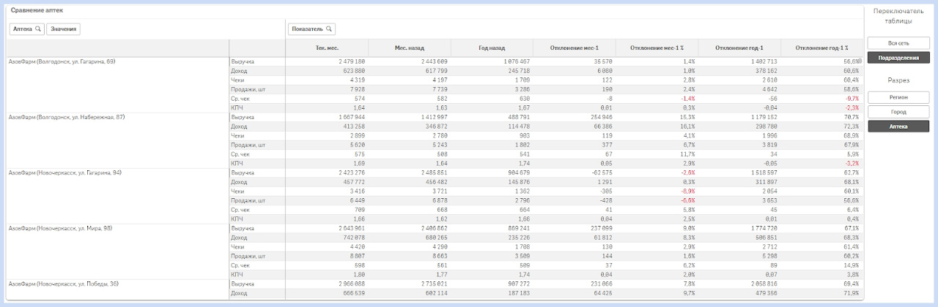Screen dimensions: 938x307
Task: Click Ср. чек label for Новочеркасск Мира 98
Action: point(240,265)
